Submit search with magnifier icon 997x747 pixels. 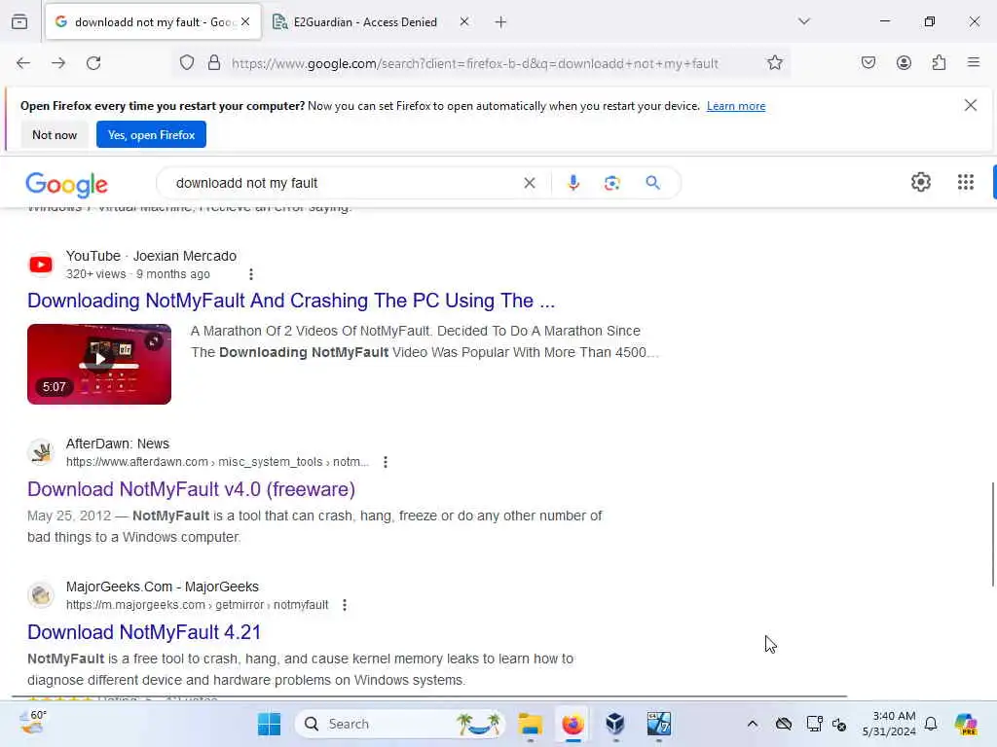tap(652, 183)
